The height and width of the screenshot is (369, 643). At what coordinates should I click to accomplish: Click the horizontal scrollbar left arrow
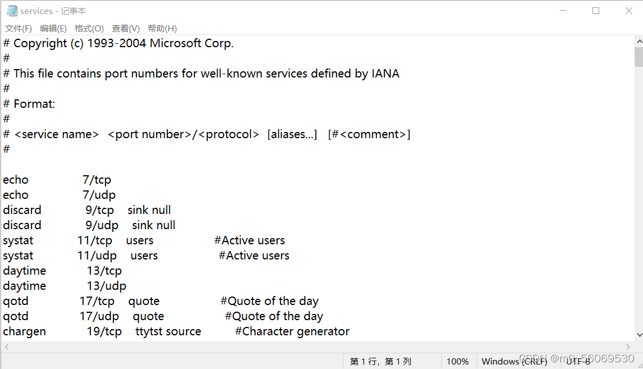click(x=6, y=347)
